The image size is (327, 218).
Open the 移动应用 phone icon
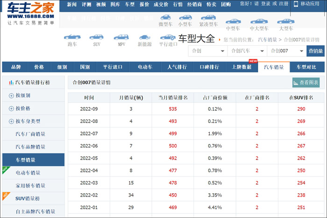(x=296, y=4)
